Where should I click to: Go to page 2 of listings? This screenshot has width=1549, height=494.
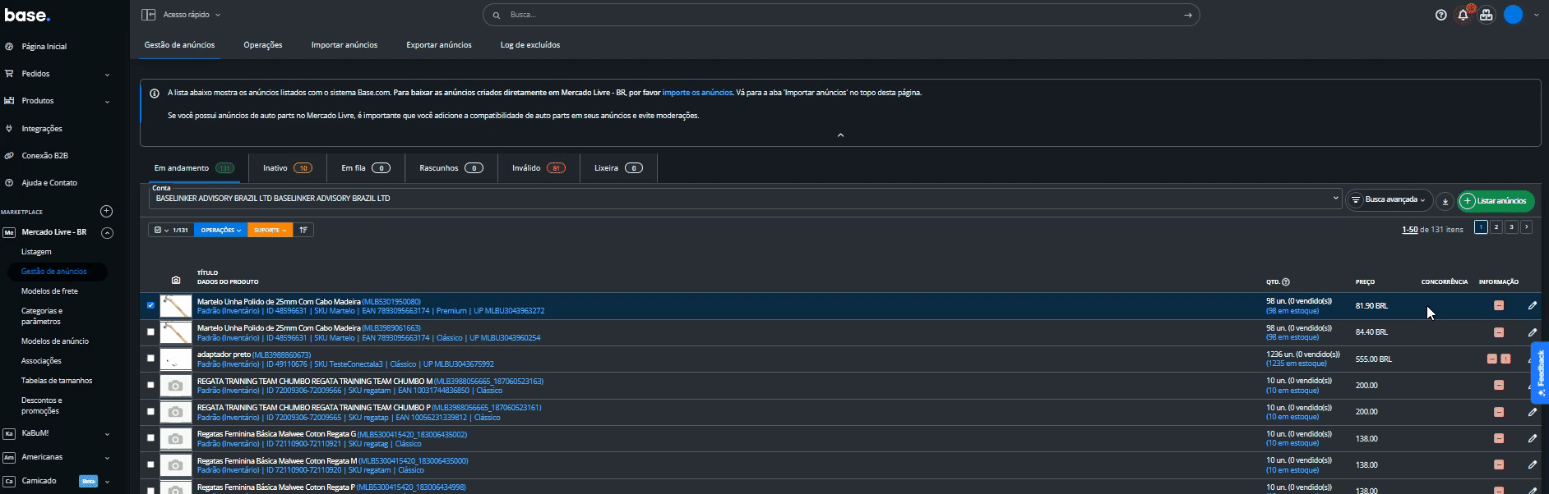(x=1496, y=227)
